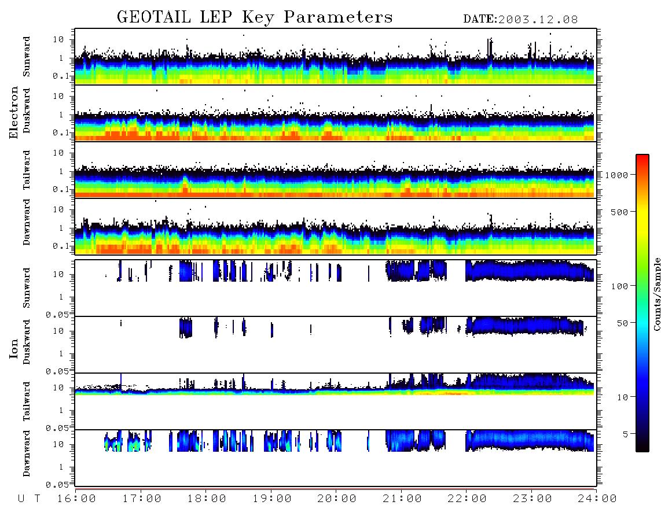661x509 pixels.
Task: Click the "Counts/Sample" color bar title
Action: (x=656, y=294)
